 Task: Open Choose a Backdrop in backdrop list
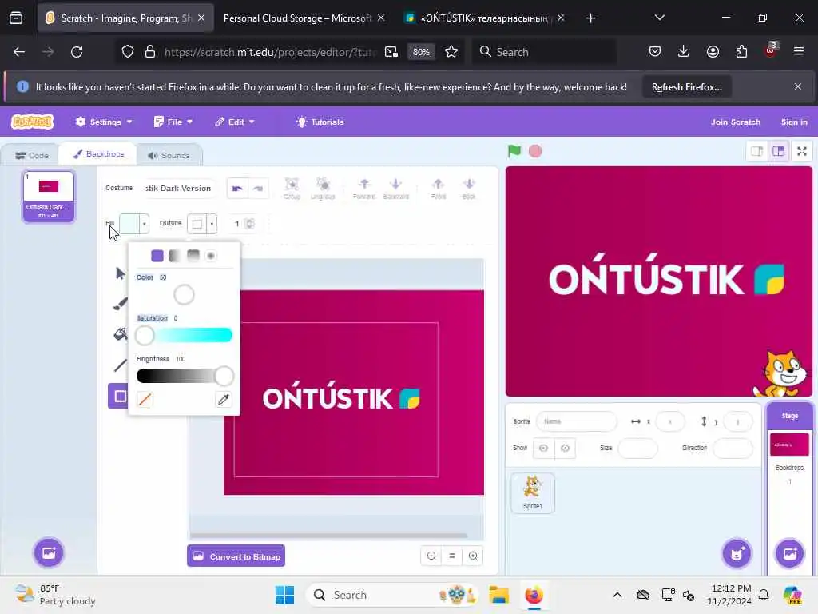(x=49, y=552)
